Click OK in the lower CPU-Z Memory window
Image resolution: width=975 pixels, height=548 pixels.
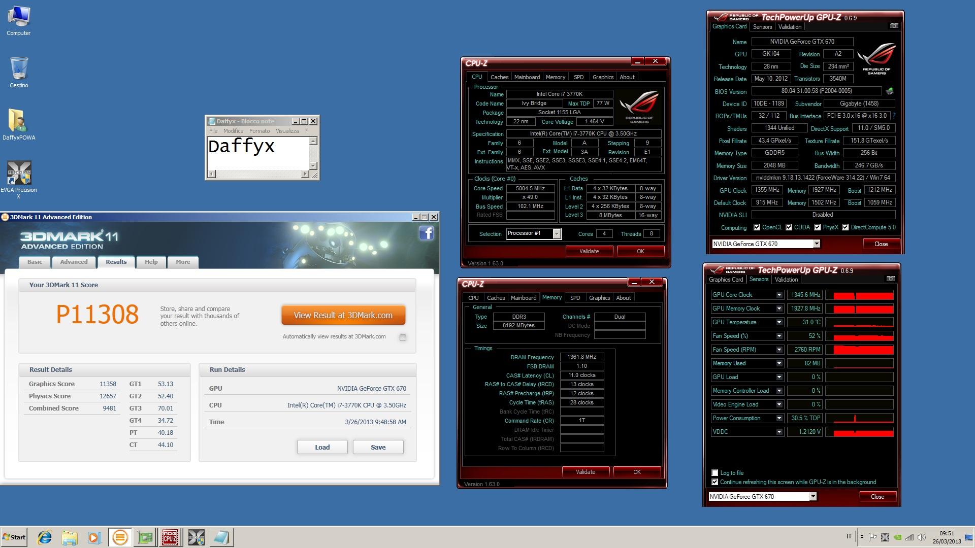pyautogui.click(x=637, y=472)
